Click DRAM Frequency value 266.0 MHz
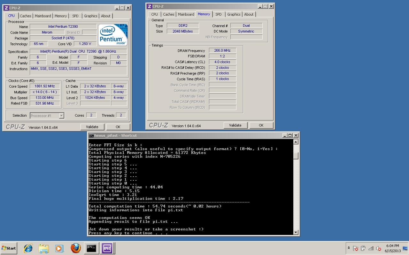 click(x=222, y=50)
